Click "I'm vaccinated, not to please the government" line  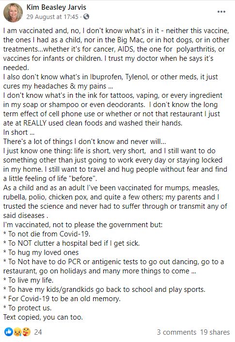(x=83, y=225)
